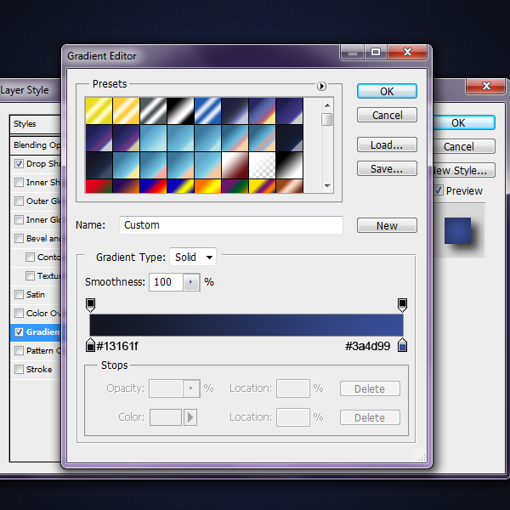This screenshot has width=510, height=510.
Task: Enable the Inner Glow checkbox
Action: (20, 219)
